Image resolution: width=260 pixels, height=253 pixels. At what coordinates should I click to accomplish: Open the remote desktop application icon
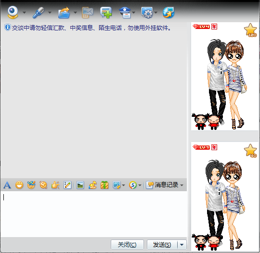147,13
